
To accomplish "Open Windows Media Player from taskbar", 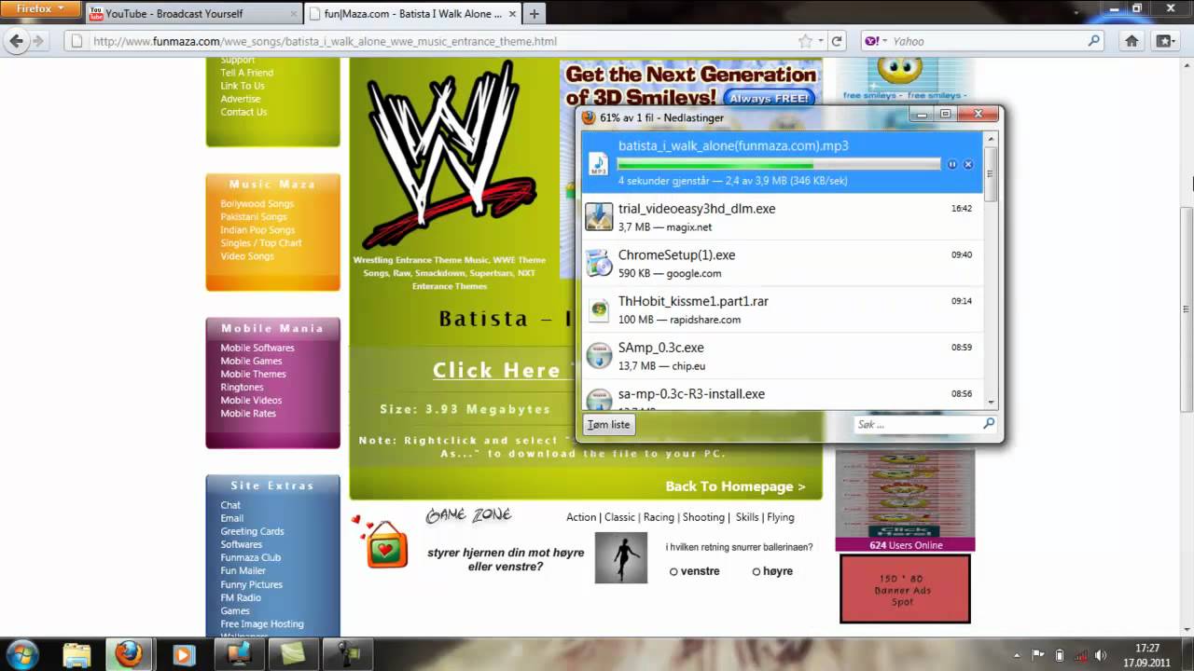I will tap(183, 654).
